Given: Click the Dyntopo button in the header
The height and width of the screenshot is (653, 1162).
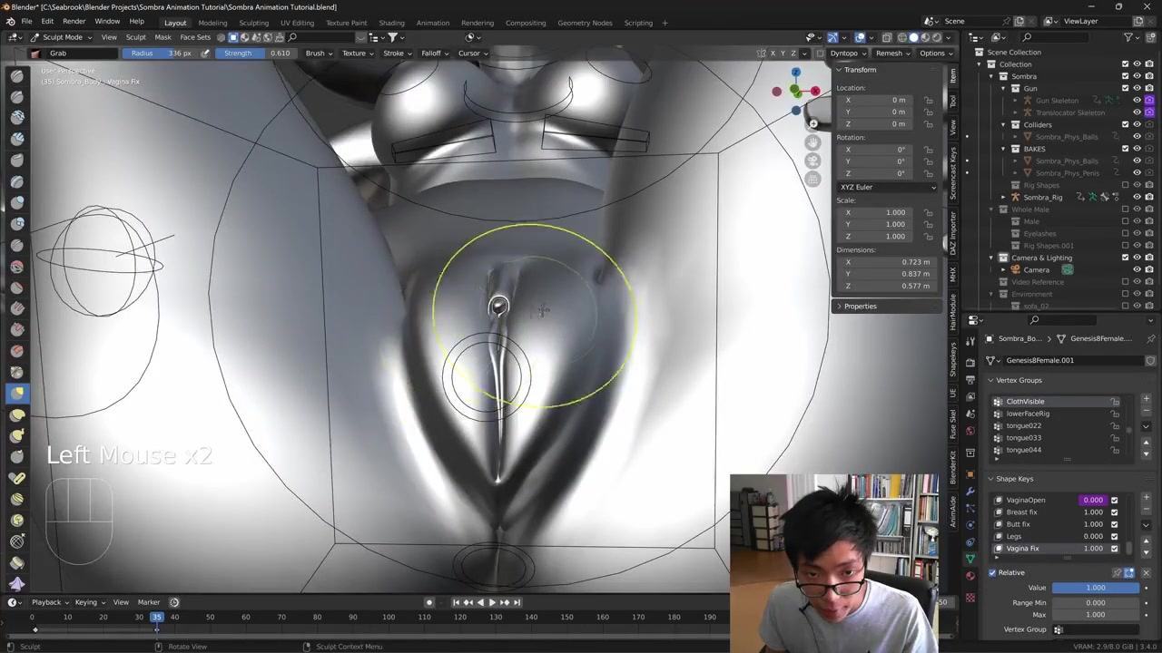Looking at the screenshot, I should pos(843,53).
